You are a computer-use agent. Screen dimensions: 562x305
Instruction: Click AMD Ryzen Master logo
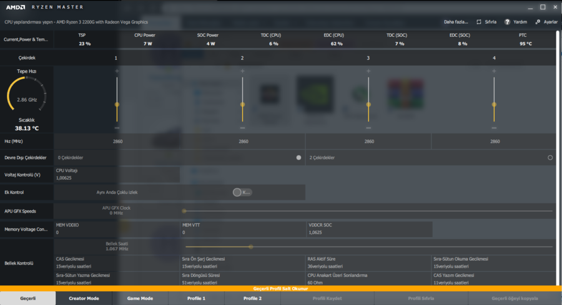click(44, 7)
